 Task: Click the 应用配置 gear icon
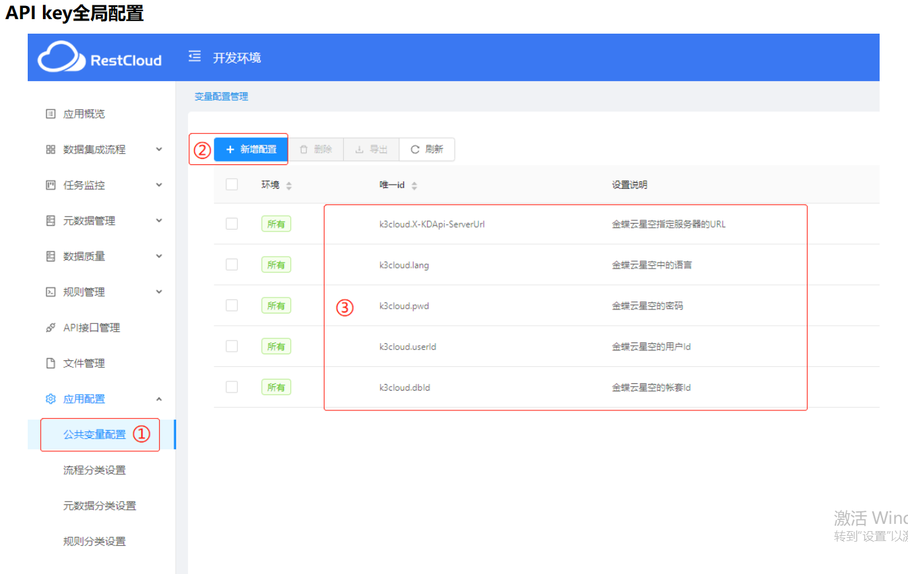50,399
